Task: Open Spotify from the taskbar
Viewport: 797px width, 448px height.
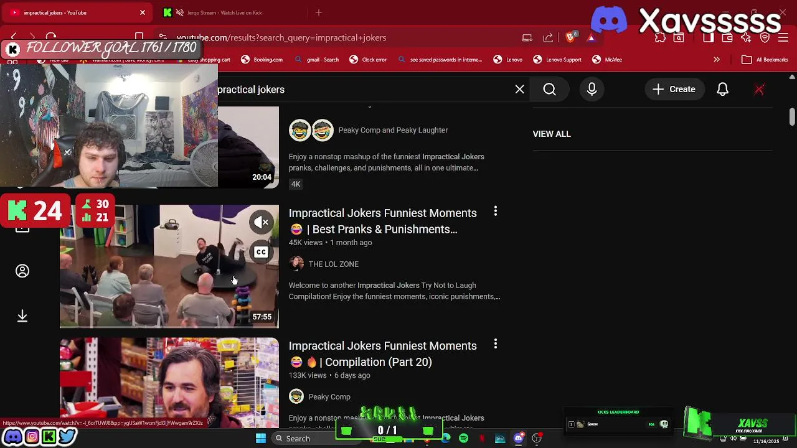Action: pos(464,439)
